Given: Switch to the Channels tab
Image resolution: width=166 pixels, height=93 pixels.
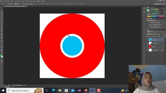Looking at the screenshot, I should [x=153, y=30].
